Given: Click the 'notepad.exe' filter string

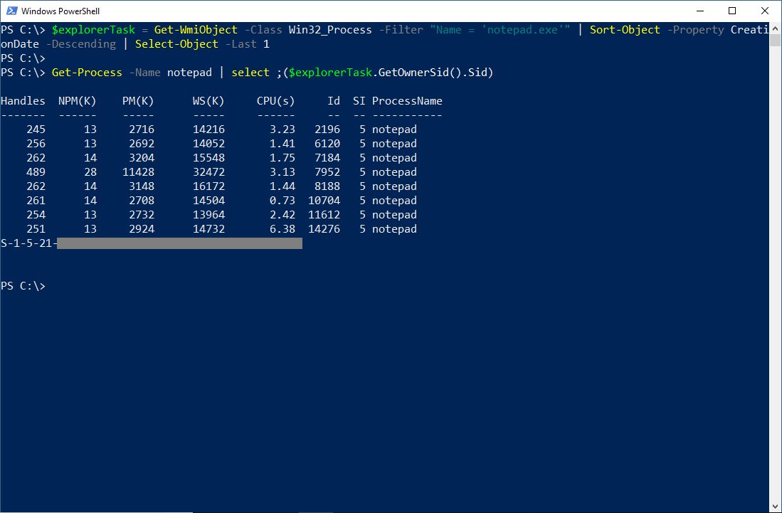Looking at the screenshot, I should [523, 30].
